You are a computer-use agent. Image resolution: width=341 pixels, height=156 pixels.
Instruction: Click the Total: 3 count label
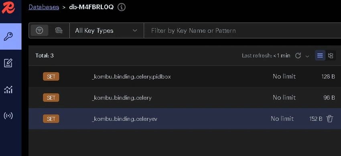[45, 56]
